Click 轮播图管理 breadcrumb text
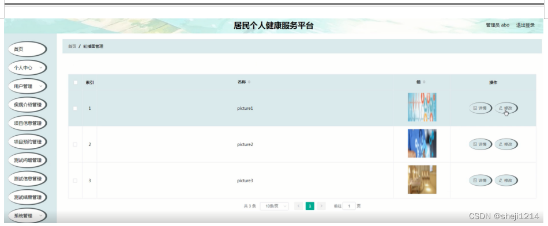The height and width of the screenshot is (226, 548). click(x=93, y=47)
